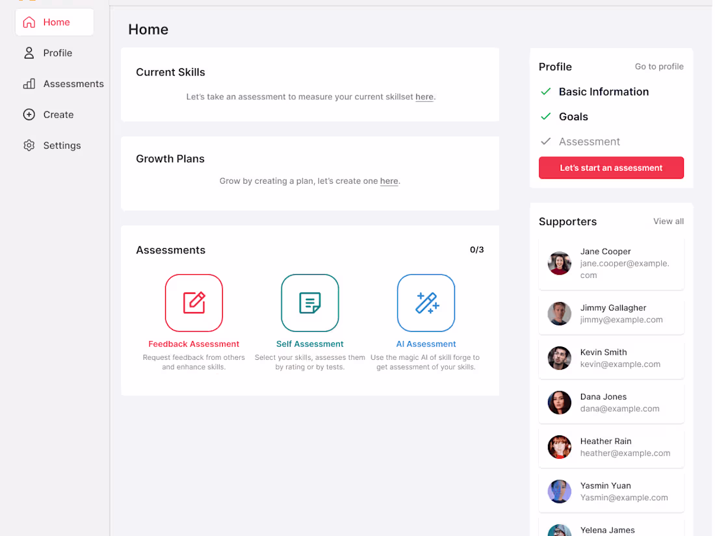The height and width of the screenshot is (536, 715).
Task: Open the here link in Growth Plans
Action: pyautogui.click(x=389, y=181)
